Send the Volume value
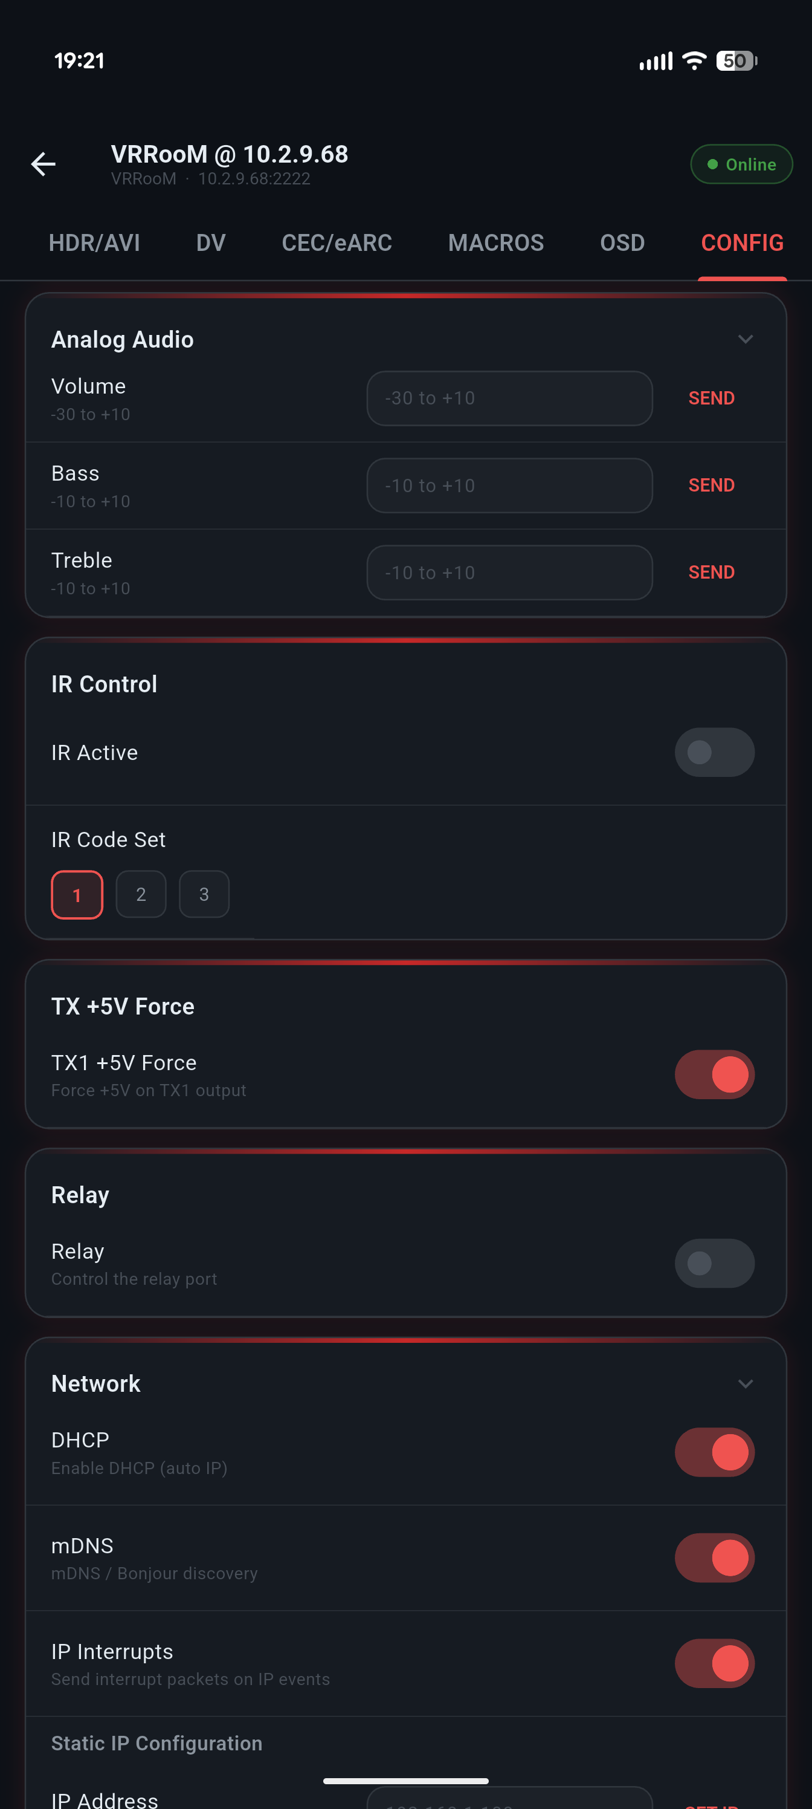Screen dimensions: 812x1809 [711, 398]
